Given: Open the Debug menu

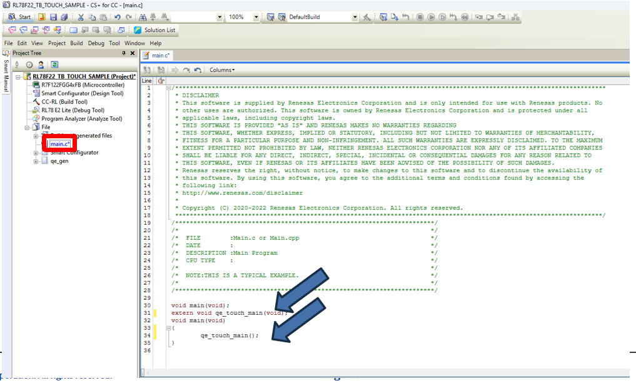Looking at the screenshot, I should coord(96,43).
